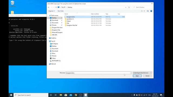
Task: Open Downloads under This PC
Action: (x=55, y=51)
